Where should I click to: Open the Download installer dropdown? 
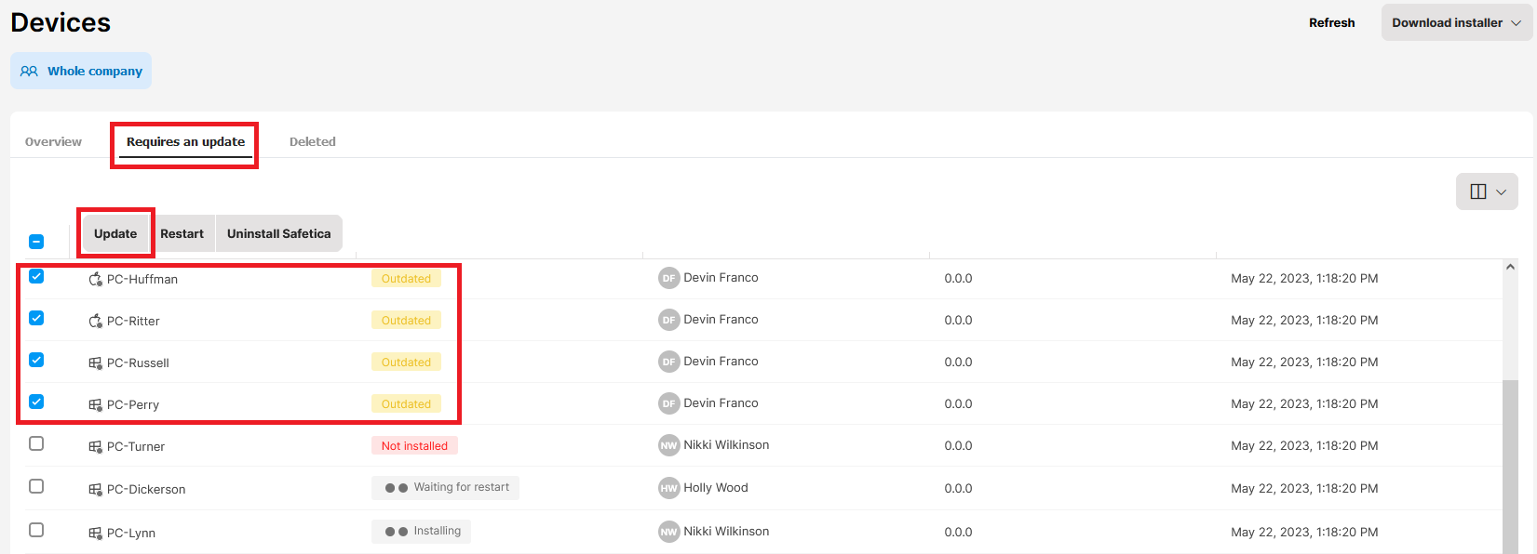coord(1456,22)
